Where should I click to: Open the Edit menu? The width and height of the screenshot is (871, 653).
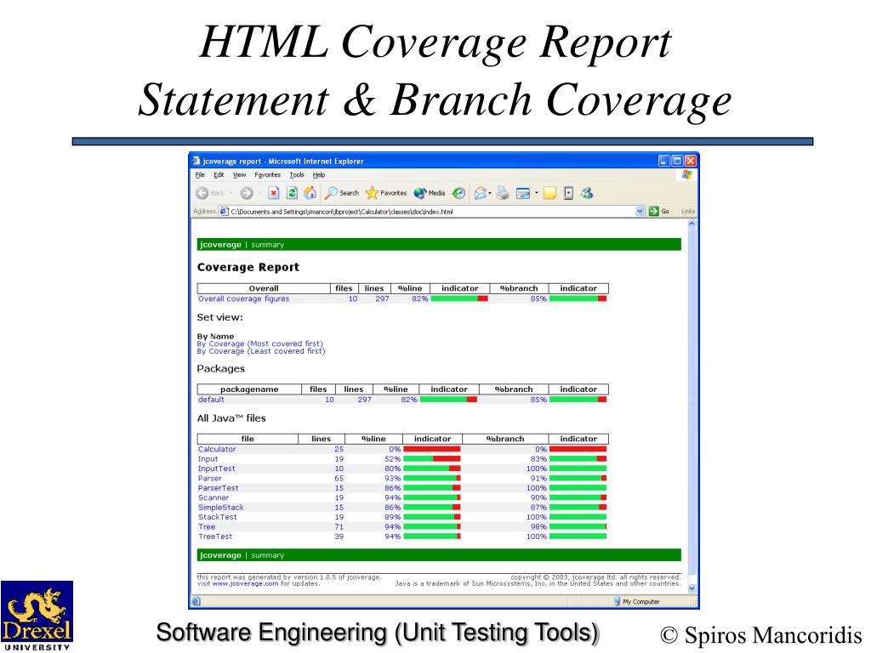coord(219,175)
